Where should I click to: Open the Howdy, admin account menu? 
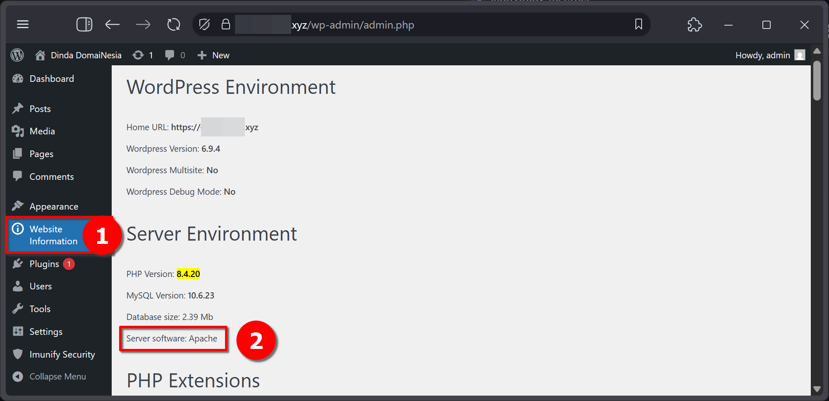[x=770, y=55]
